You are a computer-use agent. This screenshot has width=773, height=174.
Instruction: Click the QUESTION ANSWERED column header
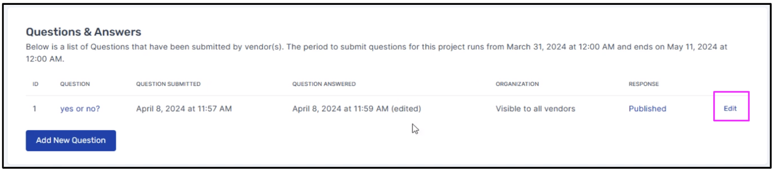324,84
